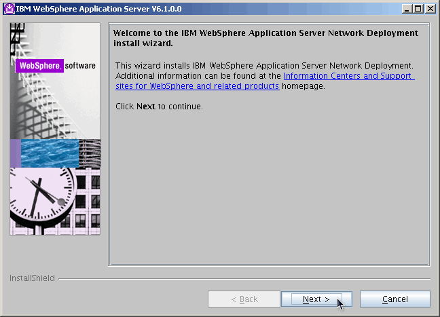Viewport: 440px width, 317px height.
Task: Click the blue water image
Action: click(x=51, y=153)
